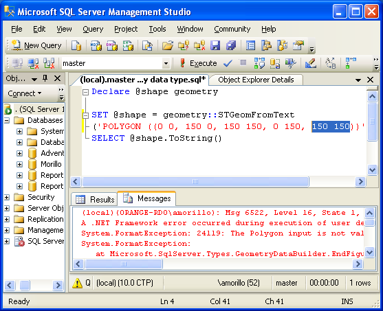Click the Design Query in Editor icon

[x=311, y=63]
